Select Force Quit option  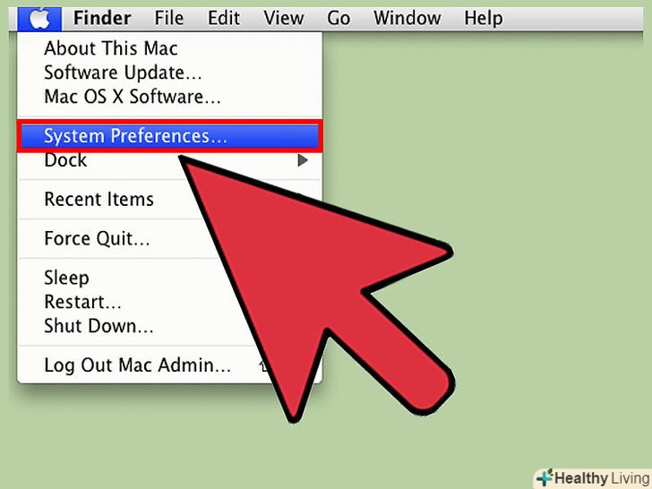pos(97,238)
